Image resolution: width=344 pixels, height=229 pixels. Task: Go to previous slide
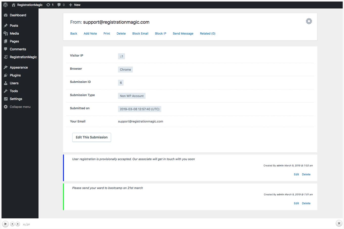[x=12, y=224]
